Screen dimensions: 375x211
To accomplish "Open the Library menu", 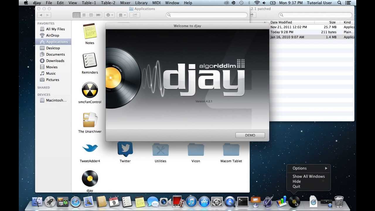I will pyautogui.click(x=141, y=3).
